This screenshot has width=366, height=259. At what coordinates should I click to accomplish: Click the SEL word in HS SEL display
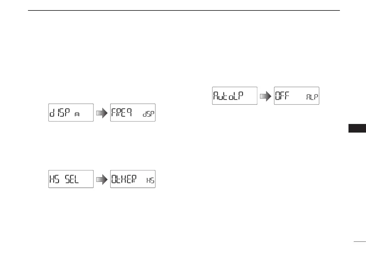click(x=72, y=179)
